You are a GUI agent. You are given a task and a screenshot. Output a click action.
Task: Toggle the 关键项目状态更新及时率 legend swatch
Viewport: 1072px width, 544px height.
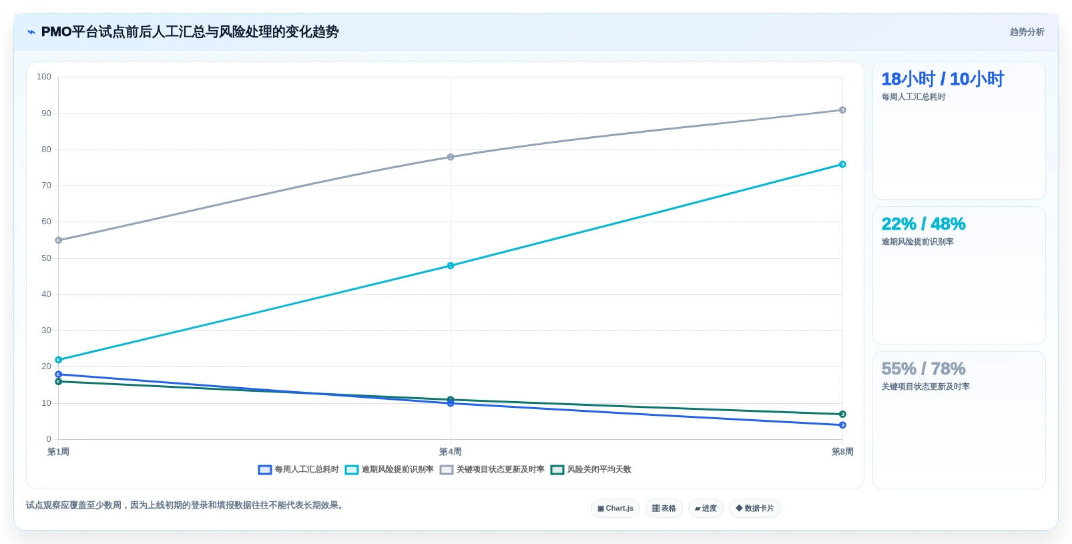coord(447,470)
